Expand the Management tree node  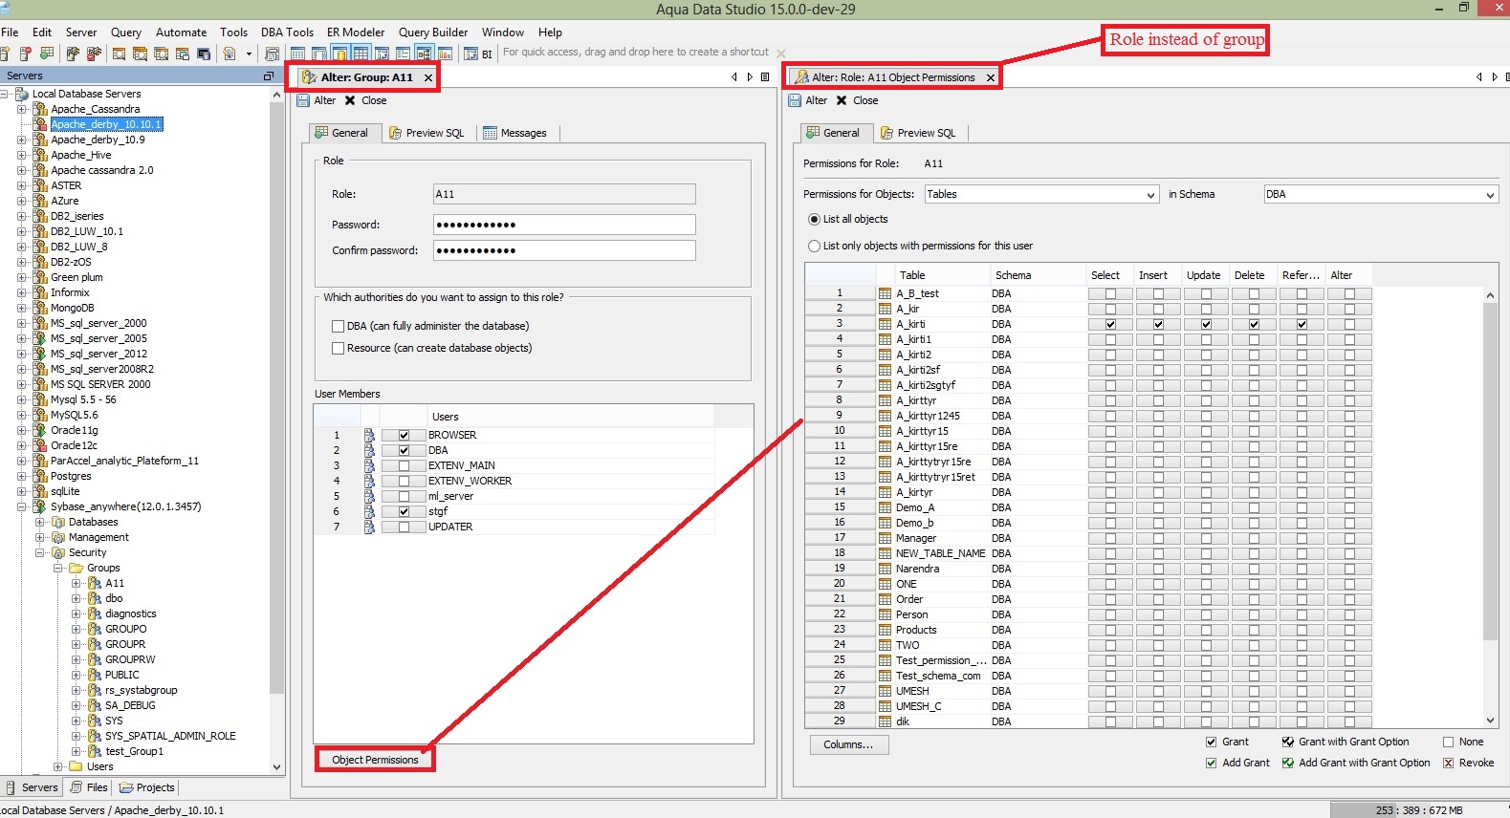pyautogui.click(x=40, y=537)
